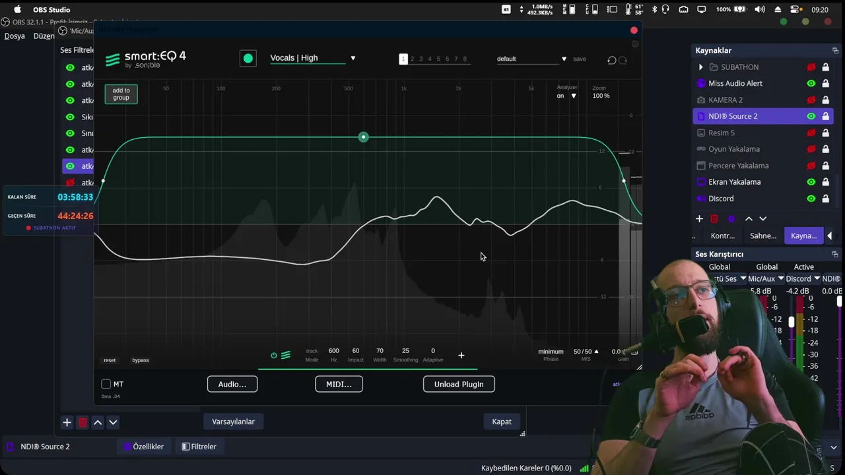845x475 pixels.
Task: Click the lock on NDI Source 2
Action: tap(825, 116)
